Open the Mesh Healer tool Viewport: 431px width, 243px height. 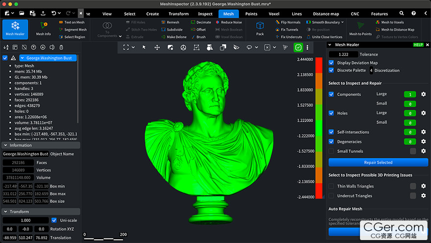[15, 28]
